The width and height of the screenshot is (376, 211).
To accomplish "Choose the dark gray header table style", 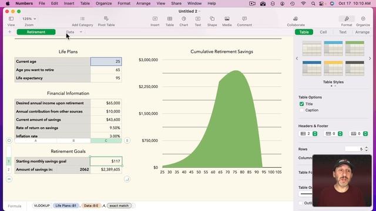I will tap(355, 69).
